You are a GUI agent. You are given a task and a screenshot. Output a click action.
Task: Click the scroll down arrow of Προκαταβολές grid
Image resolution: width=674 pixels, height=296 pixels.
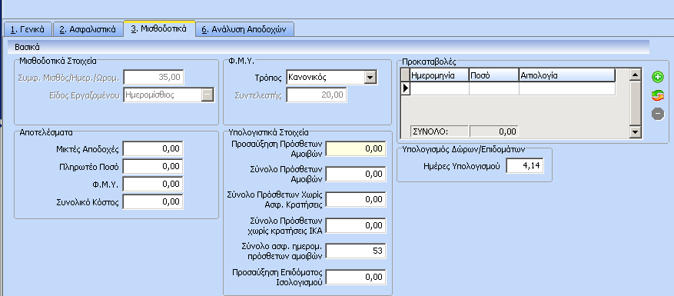(x=636, y=131)
